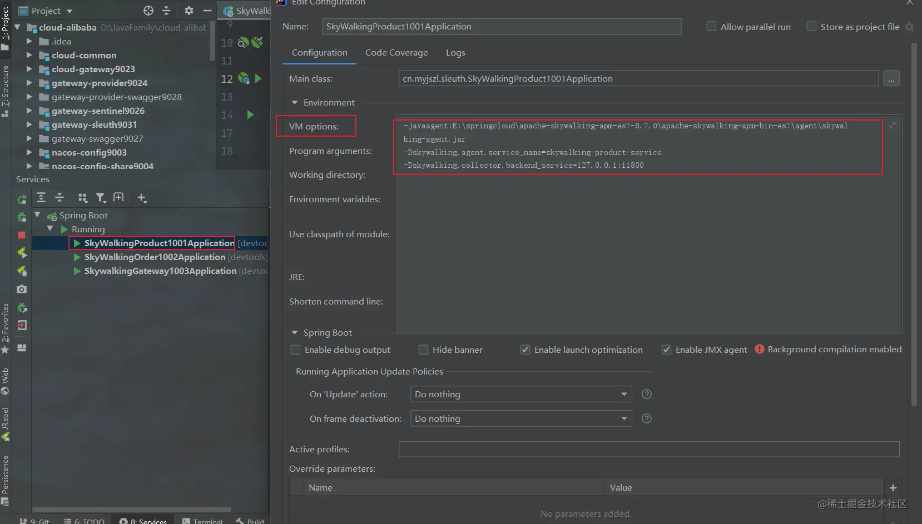This screenshot has height=524, width=922.
Task: Open the 6: TODO tool window tab
Action: [x=84, y=521]
